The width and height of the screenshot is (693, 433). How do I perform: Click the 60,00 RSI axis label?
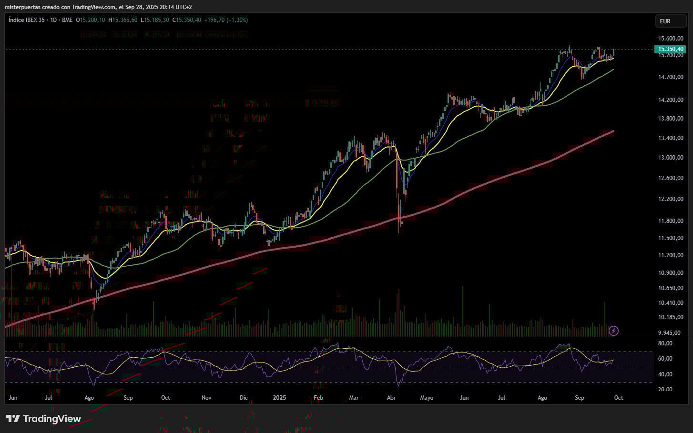coord(665,359)
